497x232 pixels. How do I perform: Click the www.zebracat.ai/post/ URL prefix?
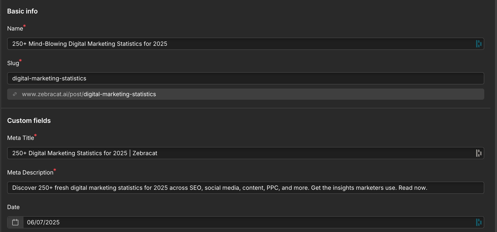click(x=53, y=94)
